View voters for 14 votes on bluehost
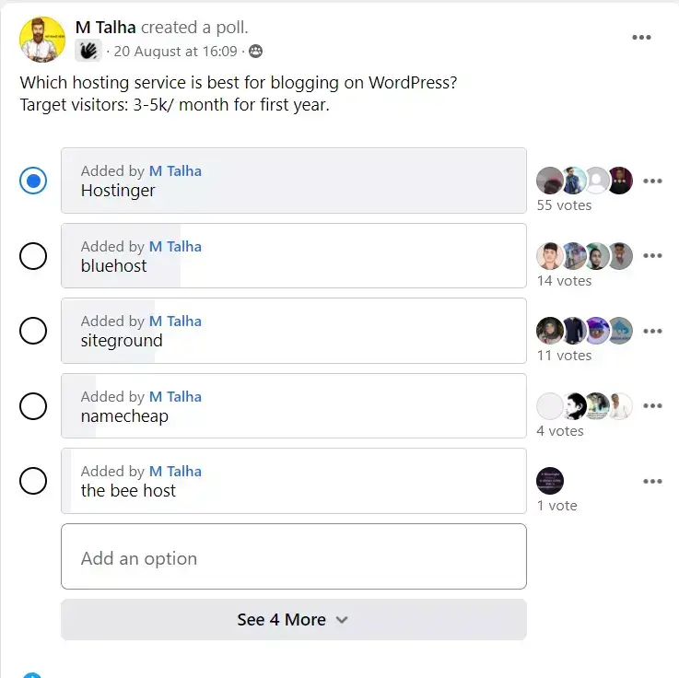 tap(564, 281)
